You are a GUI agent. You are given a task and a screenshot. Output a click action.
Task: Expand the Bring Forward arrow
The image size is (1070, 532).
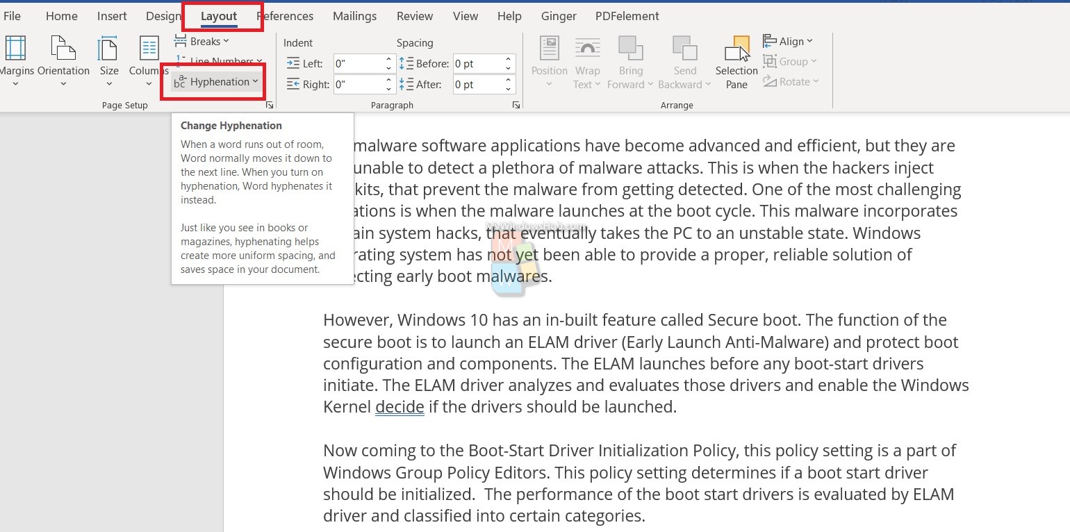(x=650, y=85)
